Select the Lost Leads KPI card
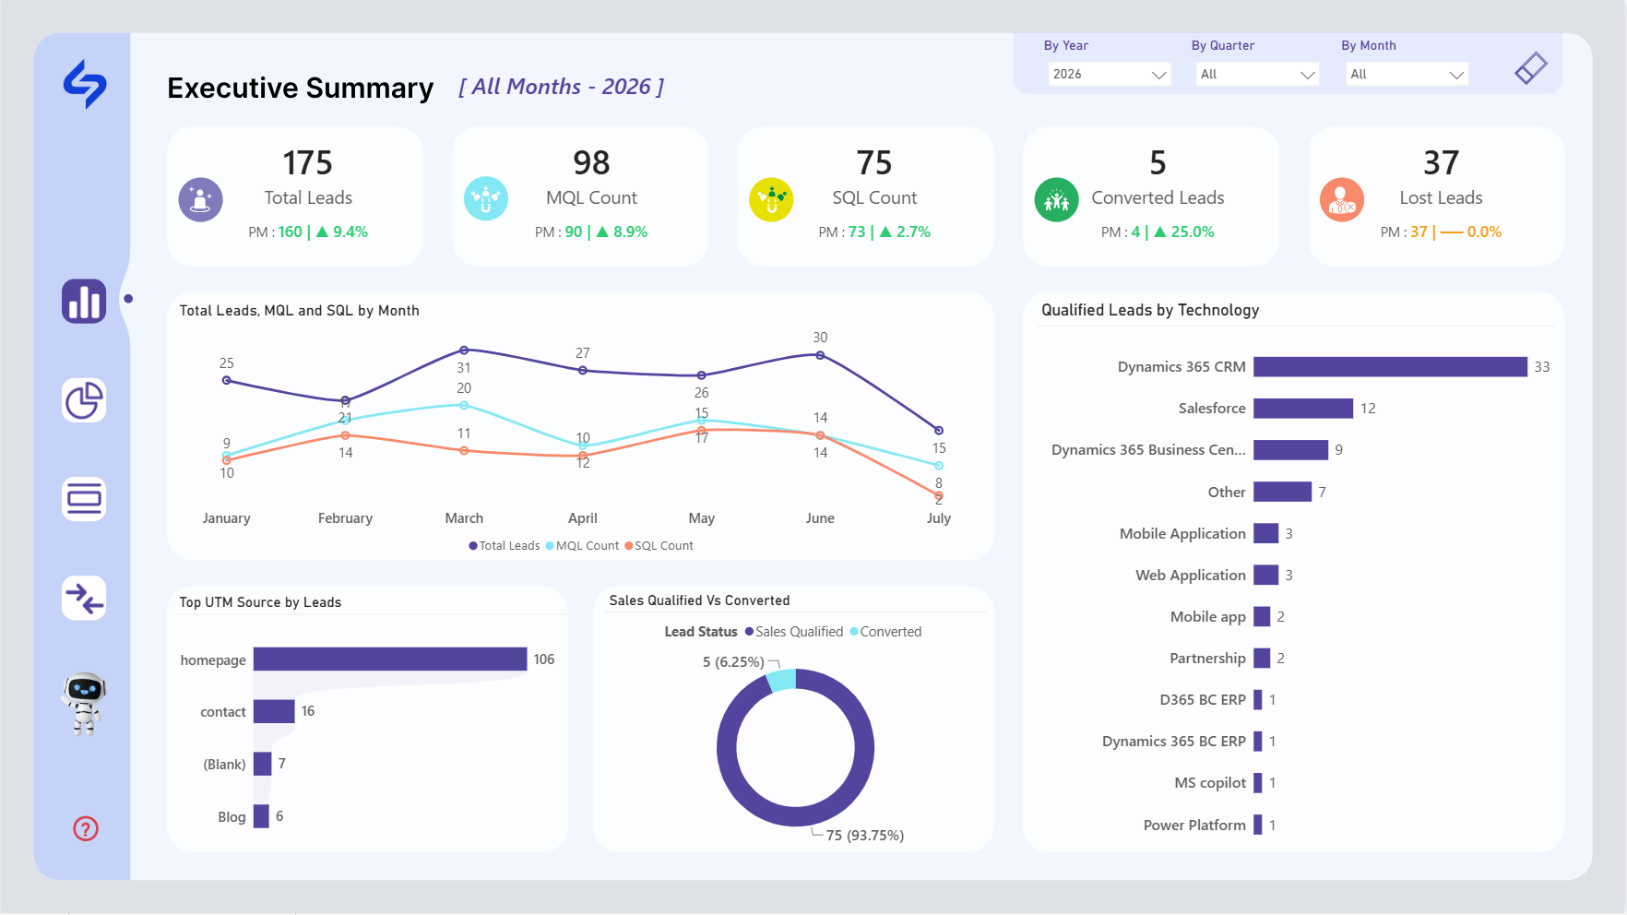 click(x=1436, y=196)
